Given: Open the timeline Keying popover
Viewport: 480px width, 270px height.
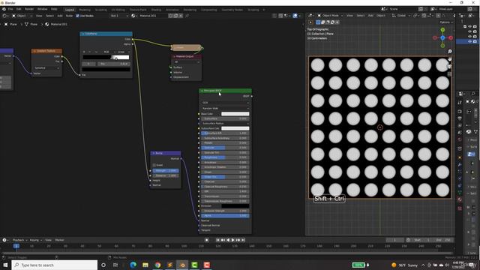Looking at the screenshot, I should coord(35,240).
